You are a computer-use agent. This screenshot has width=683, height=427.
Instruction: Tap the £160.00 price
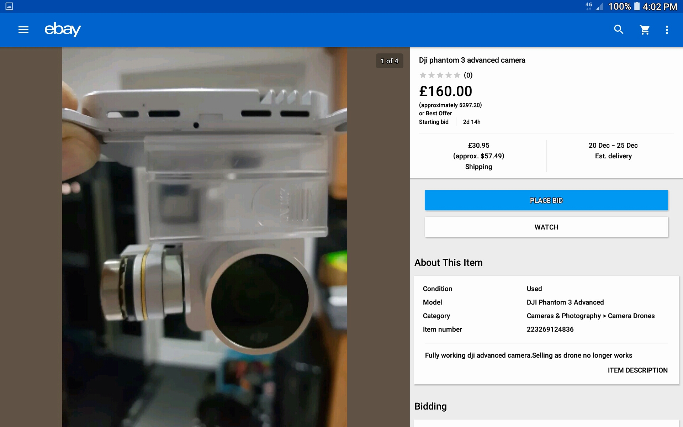click(446, 91)
